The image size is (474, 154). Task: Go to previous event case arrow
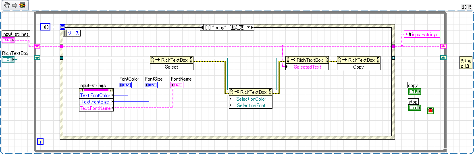point(202,28)
